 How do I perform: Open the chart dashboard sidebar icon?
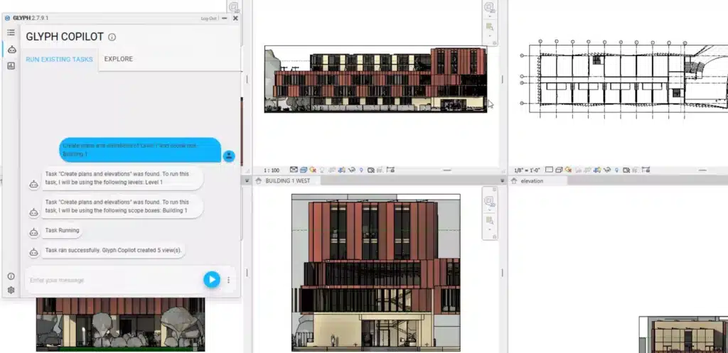coord(11,65)
